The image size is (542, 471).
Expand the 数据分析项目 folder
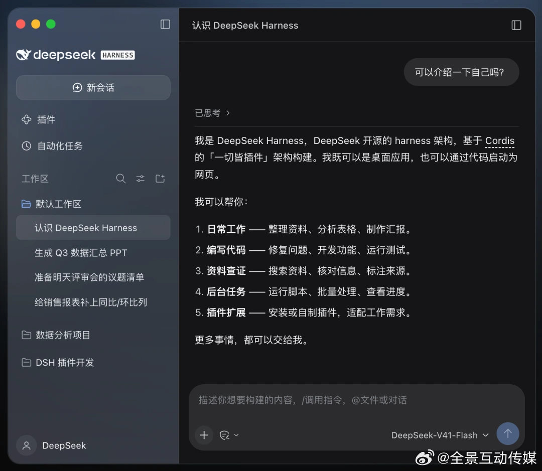56,335
